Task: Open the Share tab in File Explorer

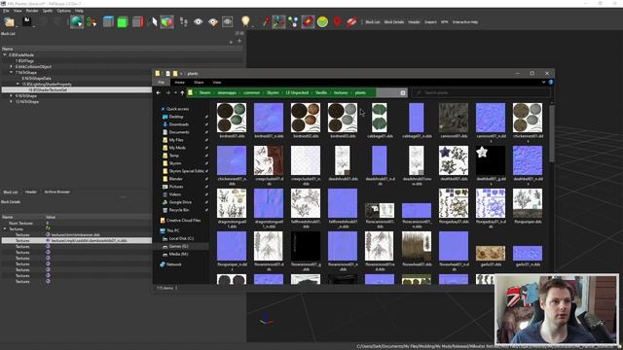Action: coord(199,82)
